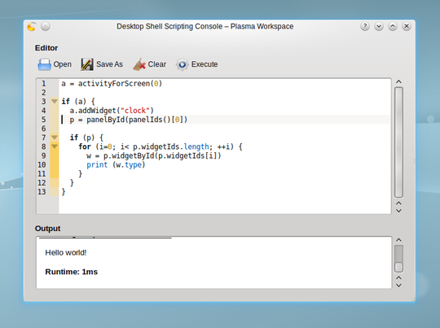
Task: Click 'if (a) {' on line 3
Action: [x=78, y=102]
